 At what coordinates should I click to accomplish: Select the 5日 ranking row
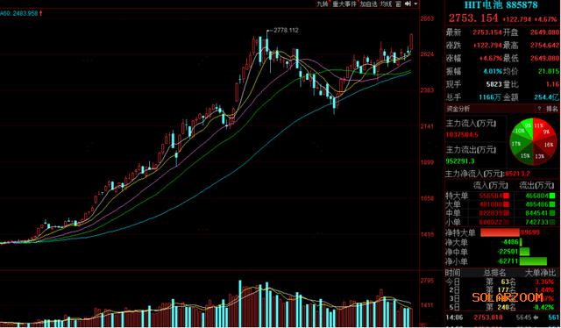point(502,307)
